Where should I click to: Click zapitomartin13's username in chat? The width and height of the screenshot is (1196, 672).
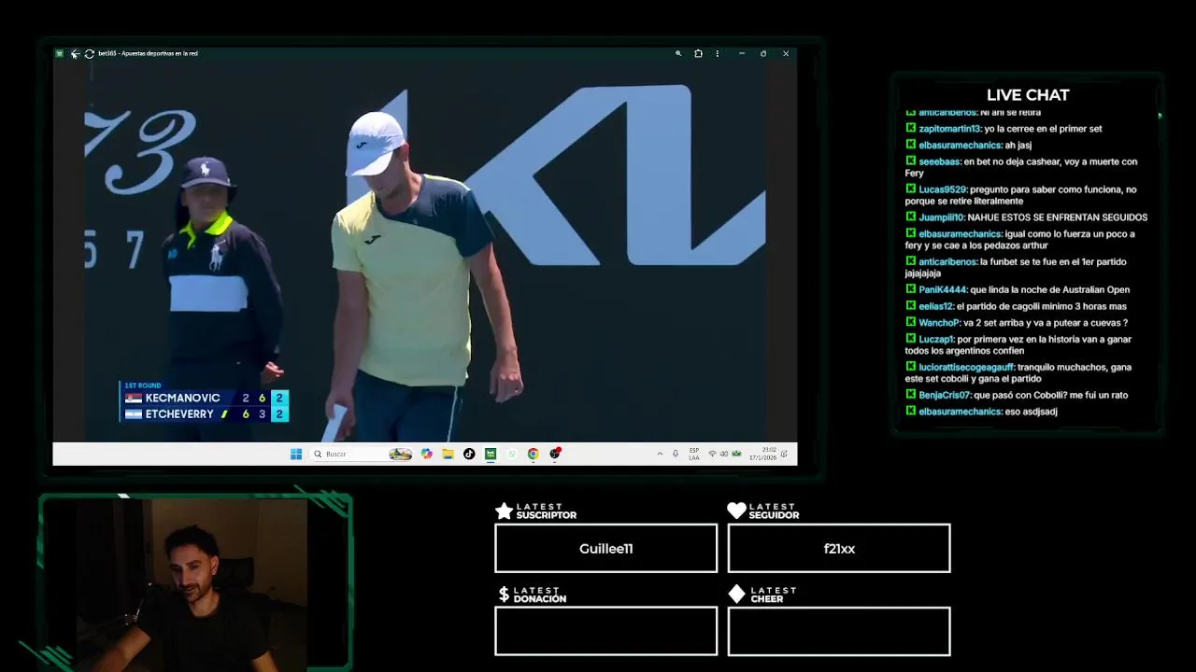[x=949, y=129]
